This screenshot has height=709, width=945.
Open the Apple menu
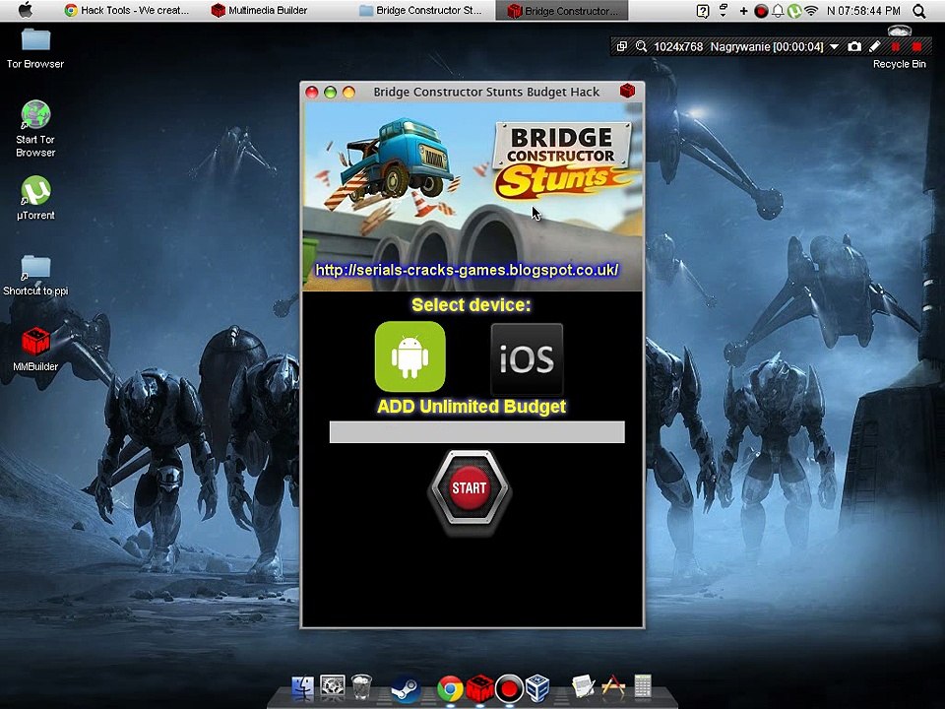coord(26,10)
